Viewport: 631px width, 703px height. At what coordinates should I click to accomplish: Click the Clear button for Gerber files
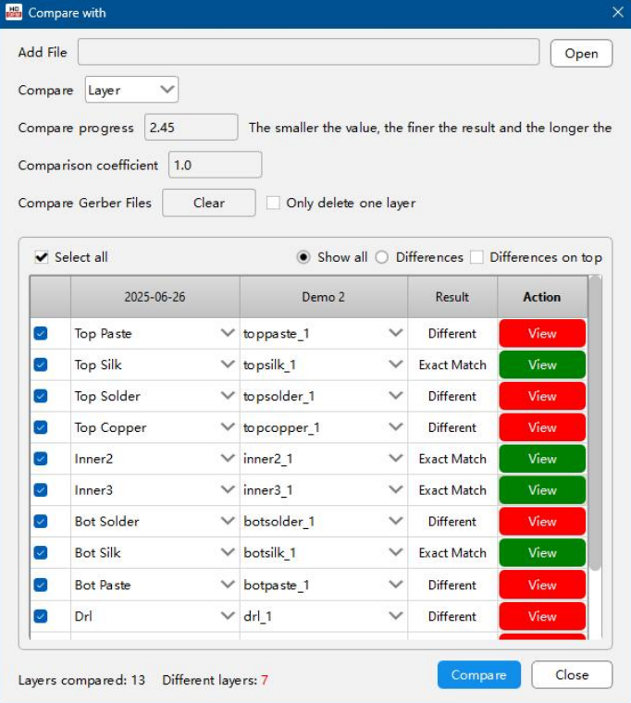point(209,203)
